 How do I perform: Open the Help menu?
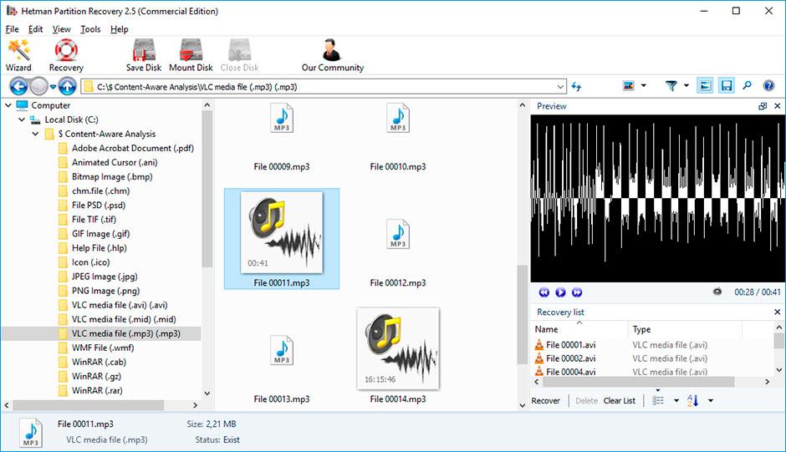[120, 29]
